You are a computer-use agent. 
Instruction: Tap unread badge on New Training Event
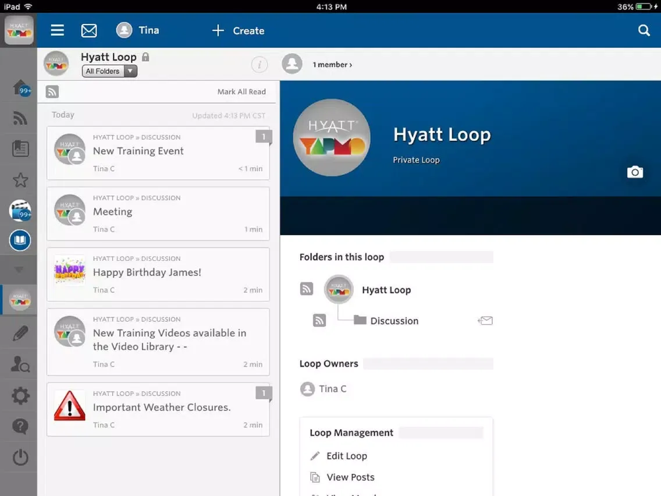click(x=264, y=137)
